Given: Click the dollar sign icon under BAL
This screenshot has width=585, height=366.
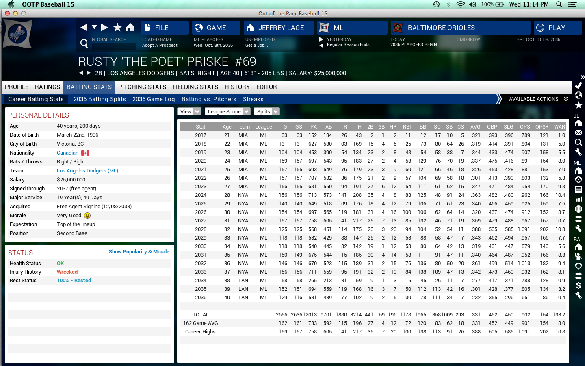Looking at the screenshot, I should pyautogui.click(x=578, y=285).
